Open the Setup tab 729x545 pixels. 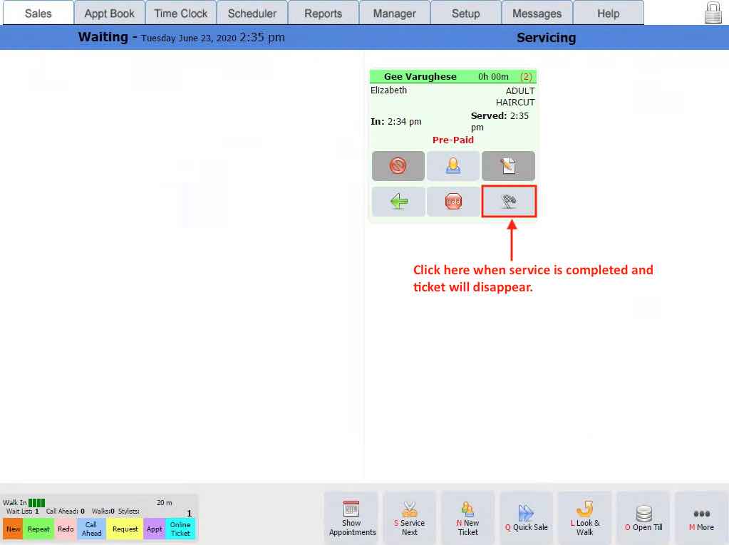click(x=465, y=13)
